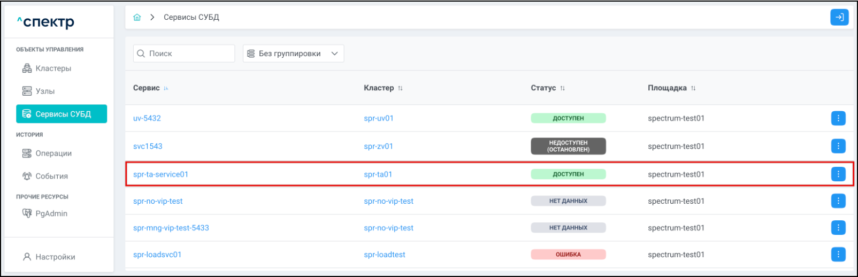Screen dimensions: 858x277
Task: Open the spr-loadtest cluster link
Action: [x=384, y=255]
